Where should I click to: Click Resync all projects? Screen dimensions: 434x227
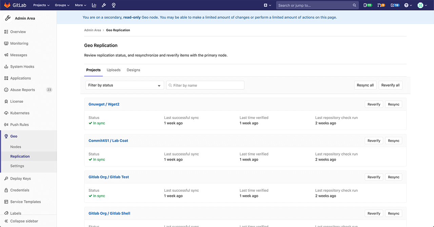click(365, 85)
